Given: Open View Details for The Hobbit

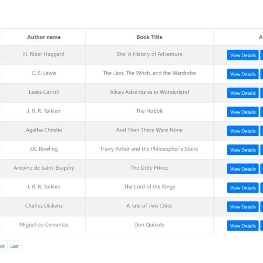Looking at the screenshot, I should (243, 112).
